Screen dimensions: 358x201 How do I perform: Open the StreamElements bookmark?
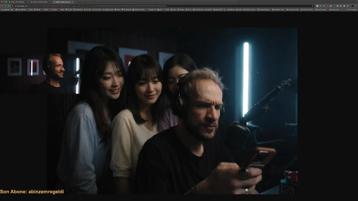tap(199, 9)
